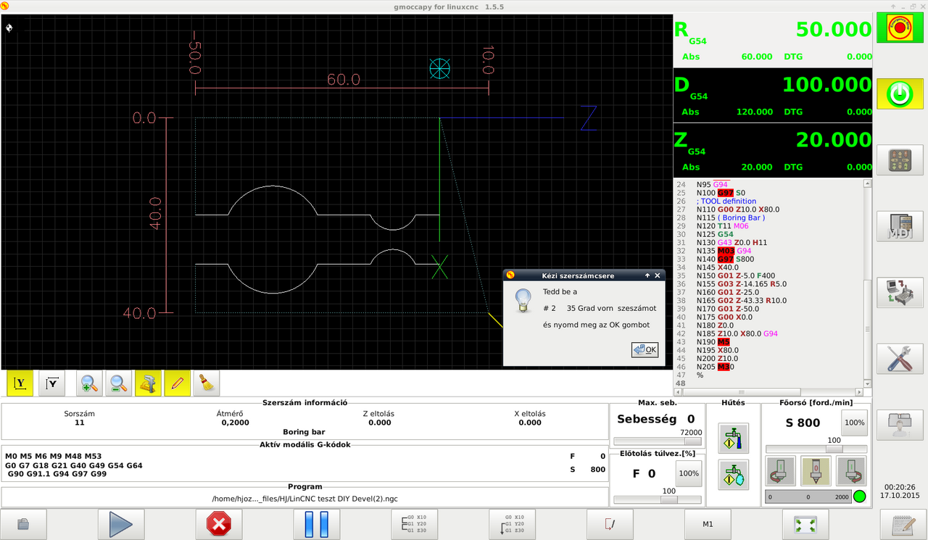Toggle the yellow pencil toolpath icon

click(177, 383)
